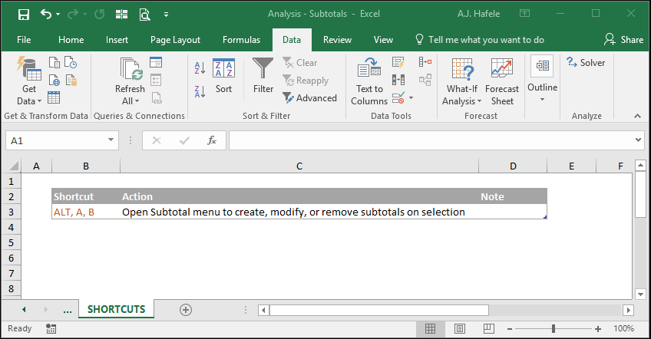This screenshot has width=651, height=339.
Task: Select Normal view button in status bar
Action: point(431,329)
